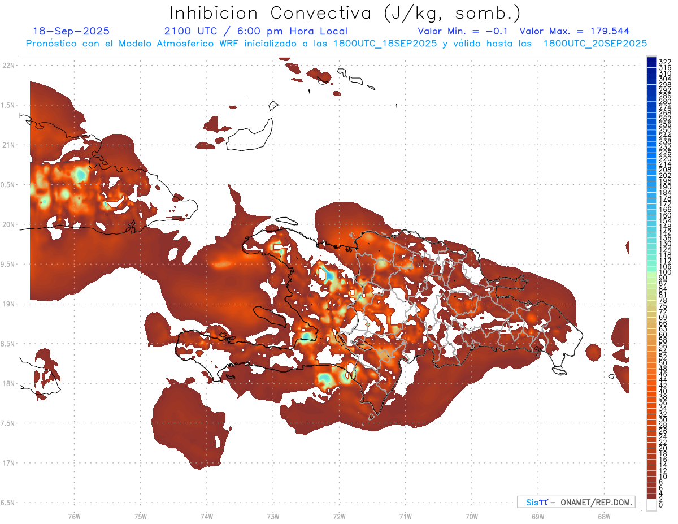Screen dimensions: 678x524
Task: Click the "9.5N" latitude label
Action: (x=8, y=265)
